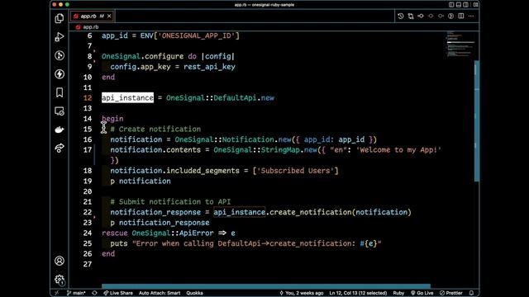Toggle bottom panel layout button
Image resolution: width=529 pixels, height=297 pixels.
point(459,5)
